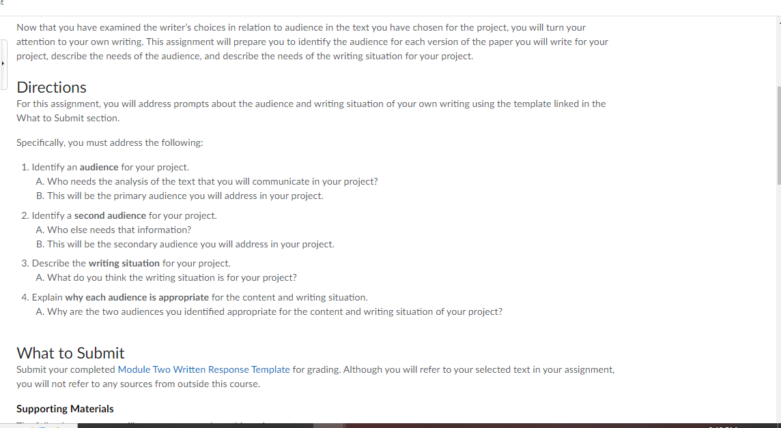Click the Directions heading
The width and height of the screenshot is (781, 428).
(x=51, y=87)
